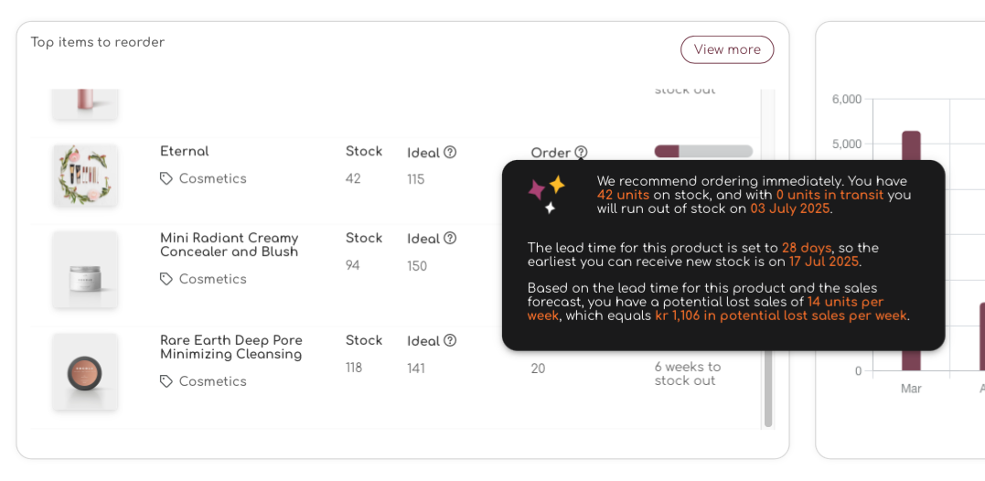This screenshot has width=985, height=481.
Task: Open the Order help icon for Eternal
Action: pyautogui.click(x=581, y=152)
